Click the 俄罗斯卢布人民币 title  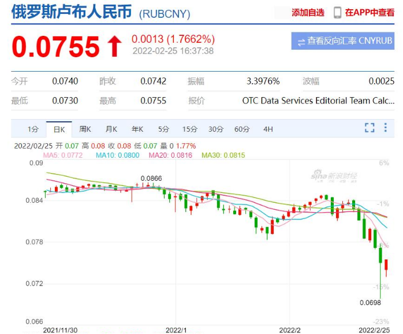[72, 12]
